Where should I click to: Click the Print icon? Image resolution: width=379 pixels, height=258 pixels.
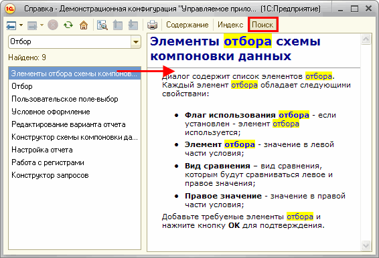[152, 25]
